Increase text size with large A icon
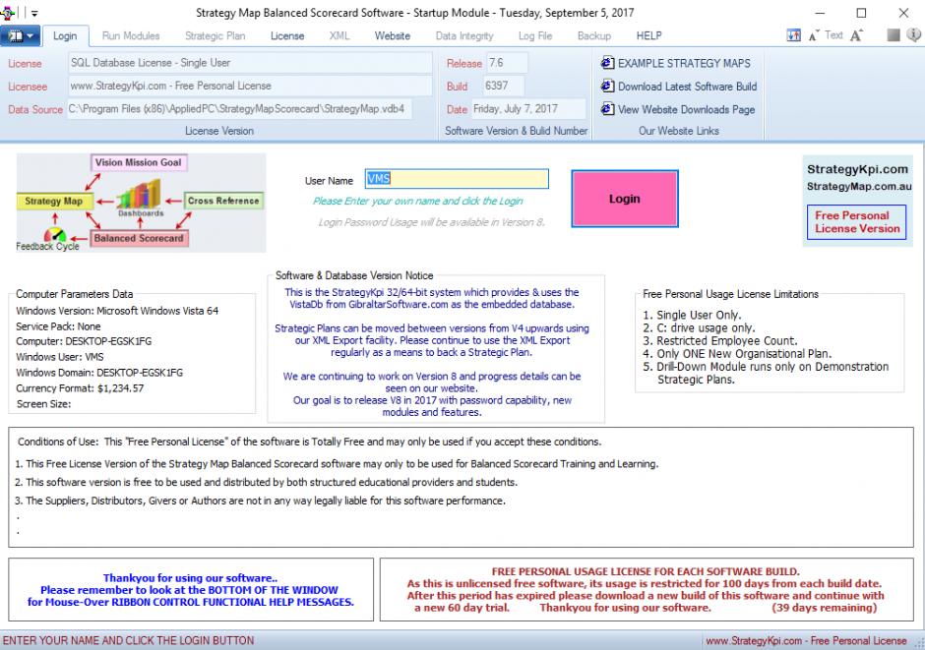The height and width of the screenshot is (650, 925). (x=856, y=35)
